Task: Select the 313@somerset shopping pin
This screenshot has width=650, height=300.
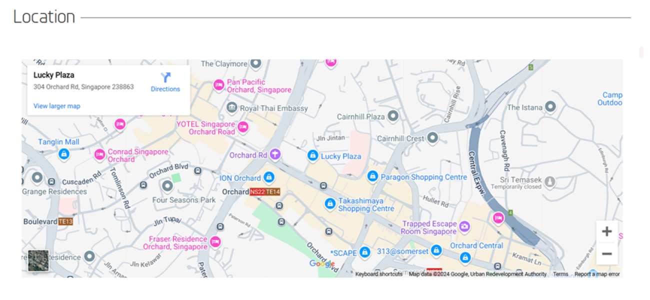Action: click(436, 250)
